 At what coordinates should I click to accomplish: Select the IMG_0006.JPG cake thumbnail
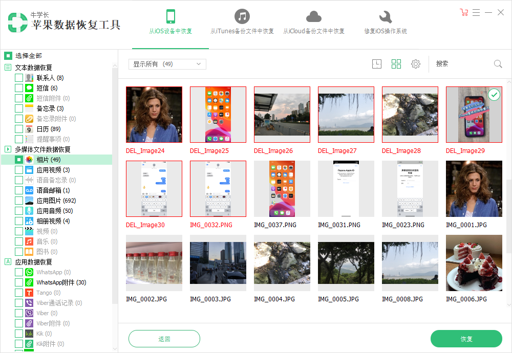pos(474,263)
